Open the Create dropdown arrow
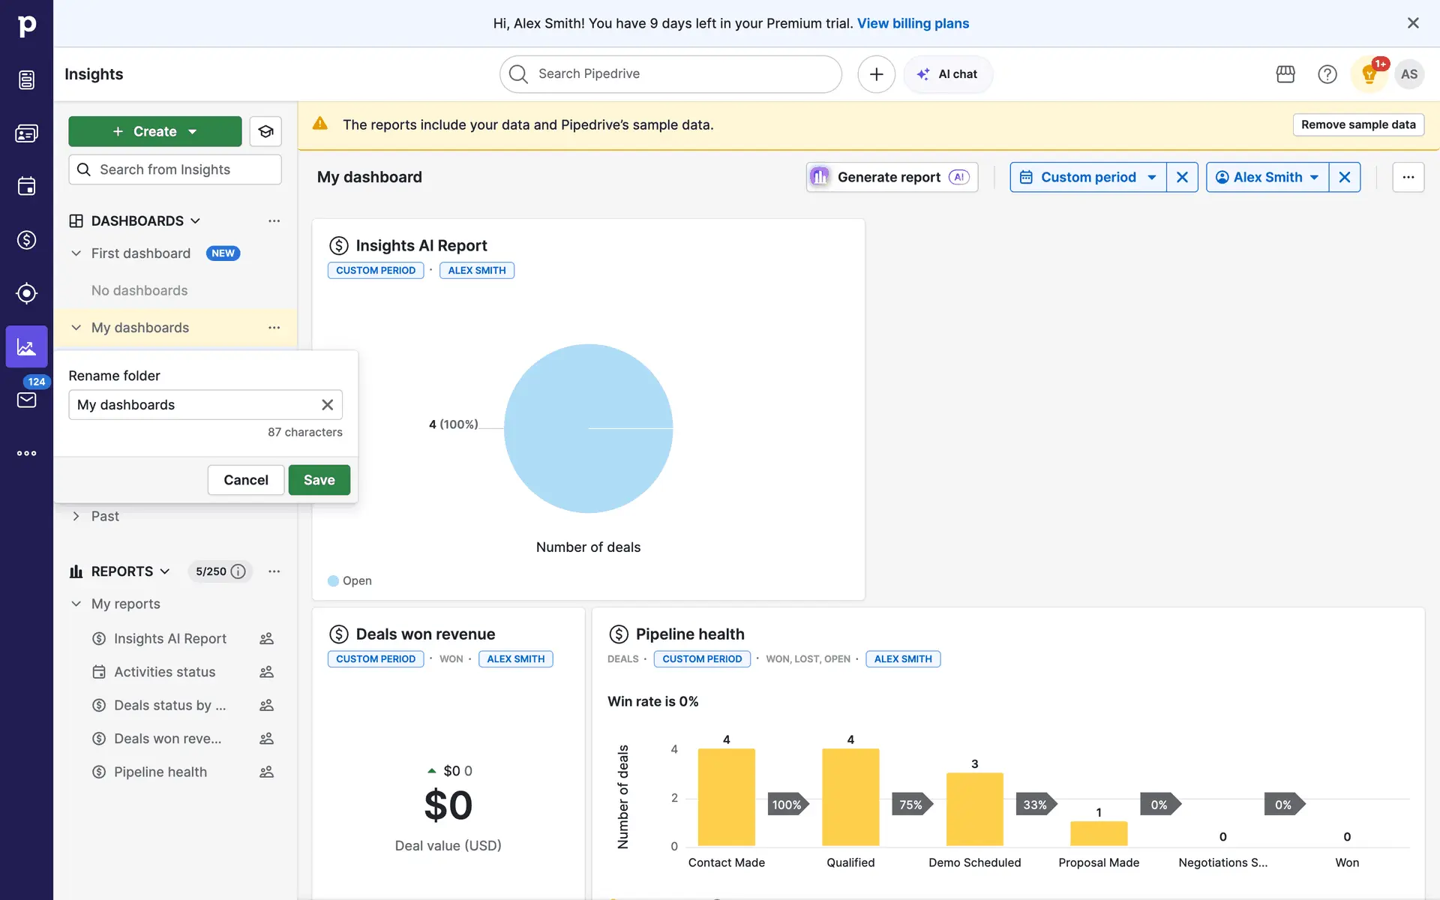The width and height of the screenshot is (1440, 900). (193, 132)
